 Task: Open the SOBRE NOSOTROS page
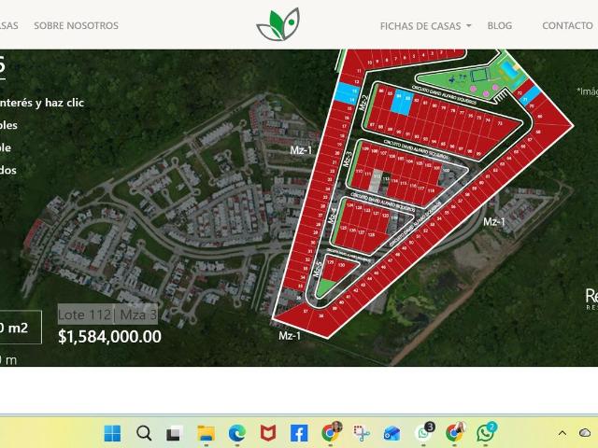click(77, 25)
